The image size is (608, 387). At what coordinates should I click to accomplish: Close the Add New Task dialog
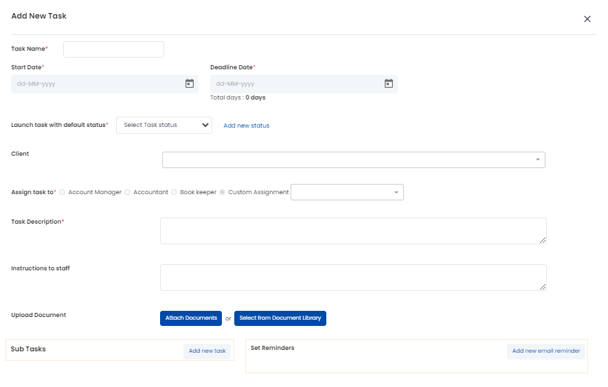(x=587, y=19)
